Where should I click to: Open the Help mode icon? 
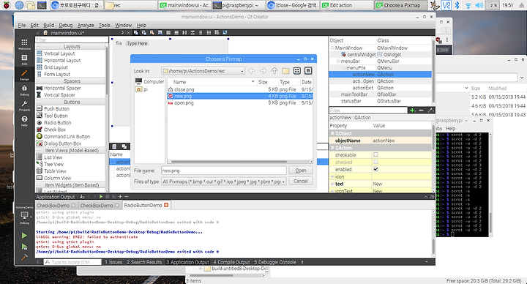[24, 121]
